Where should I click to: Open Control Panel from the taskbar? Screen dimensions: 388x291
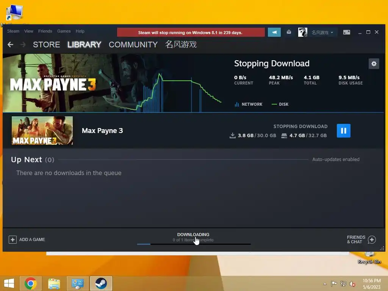pyautogui.click(x=77, y=283)
